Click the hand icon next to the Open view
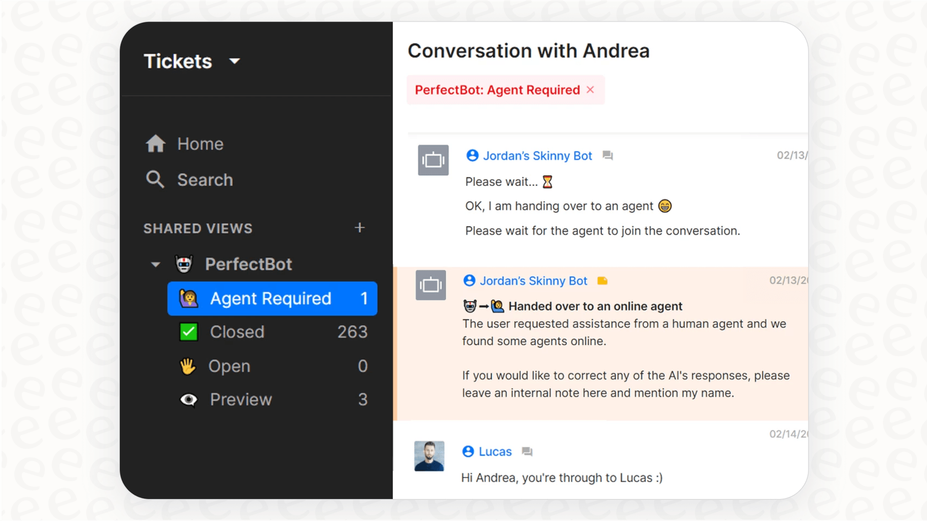The height and width of the screenshot is (521, 927). [188, 366]
